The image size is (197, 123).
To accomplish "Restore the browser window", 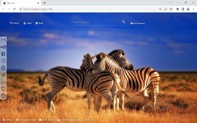I will click(186, 2).
